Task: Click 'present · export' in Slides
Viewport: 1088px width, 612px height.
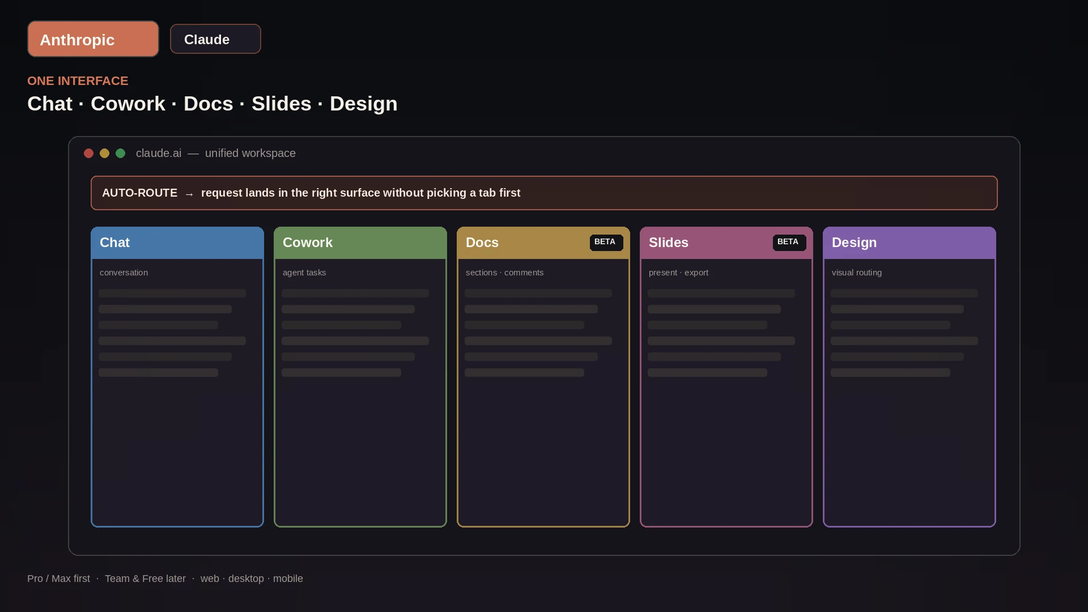Action: 678,273
